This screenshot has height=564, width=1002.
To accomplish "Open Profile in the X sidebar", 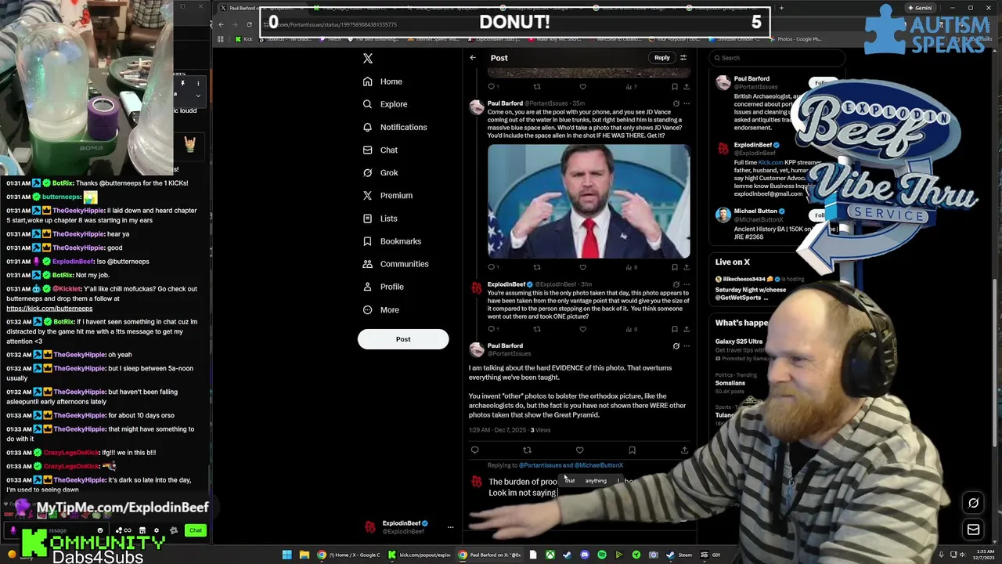I will point(383,287).
